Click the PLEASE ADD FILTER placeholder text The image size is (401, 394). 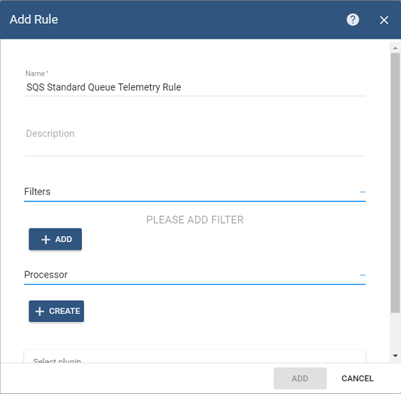(x=195, y=220)
